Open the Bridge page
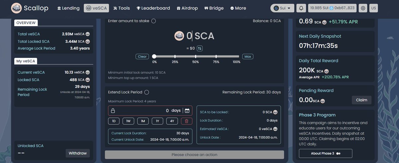This screenshot has height=163, width=399. [214, 8]
